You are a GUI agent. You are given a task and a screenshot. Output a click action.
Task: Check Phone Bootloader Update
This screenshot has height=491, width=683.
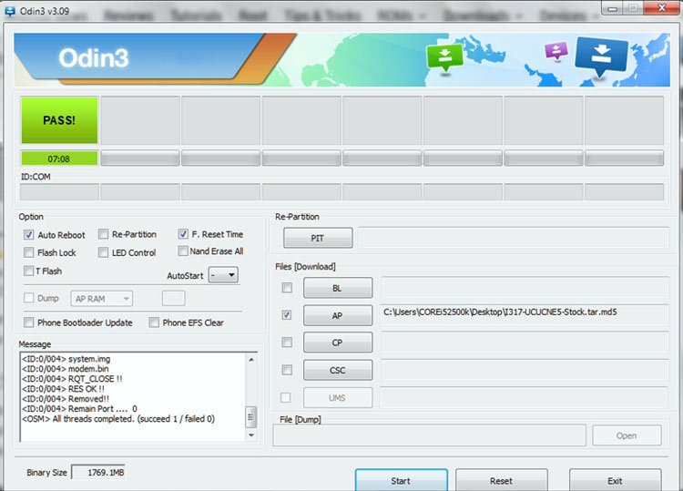point(29,322)
